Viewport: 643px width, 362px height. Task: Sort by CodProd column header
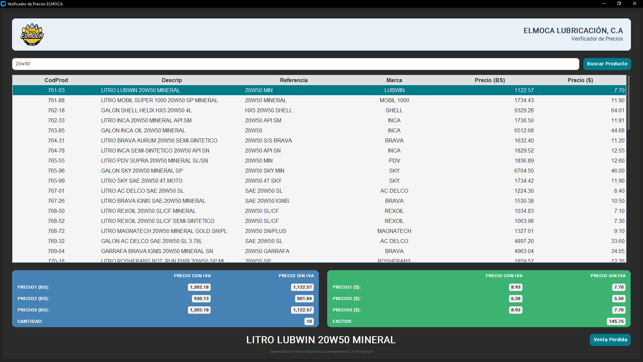click(x=56, y=80)
